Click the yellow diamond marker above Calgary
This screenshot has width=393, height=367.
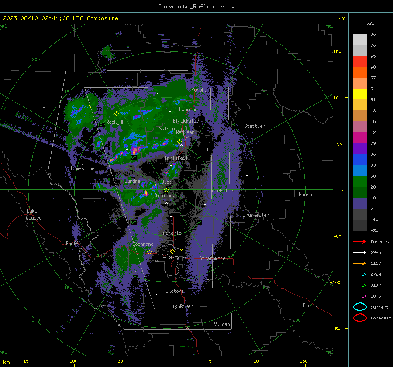click(172, 251)
